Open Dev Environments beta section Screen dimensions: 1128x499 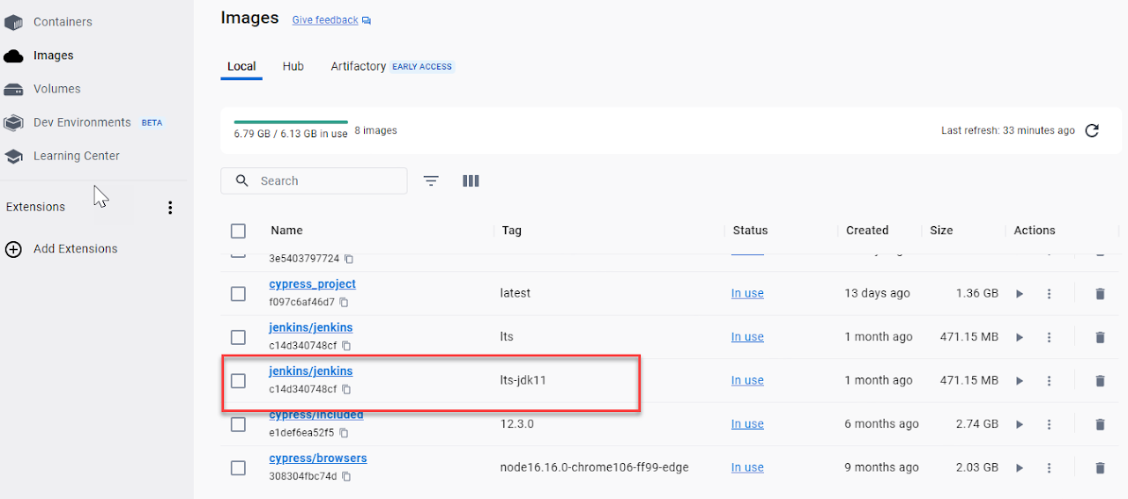[x=82, y=122]
